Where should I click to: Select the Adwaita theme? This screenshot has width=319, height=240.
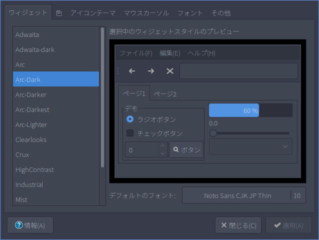(56, 35)
